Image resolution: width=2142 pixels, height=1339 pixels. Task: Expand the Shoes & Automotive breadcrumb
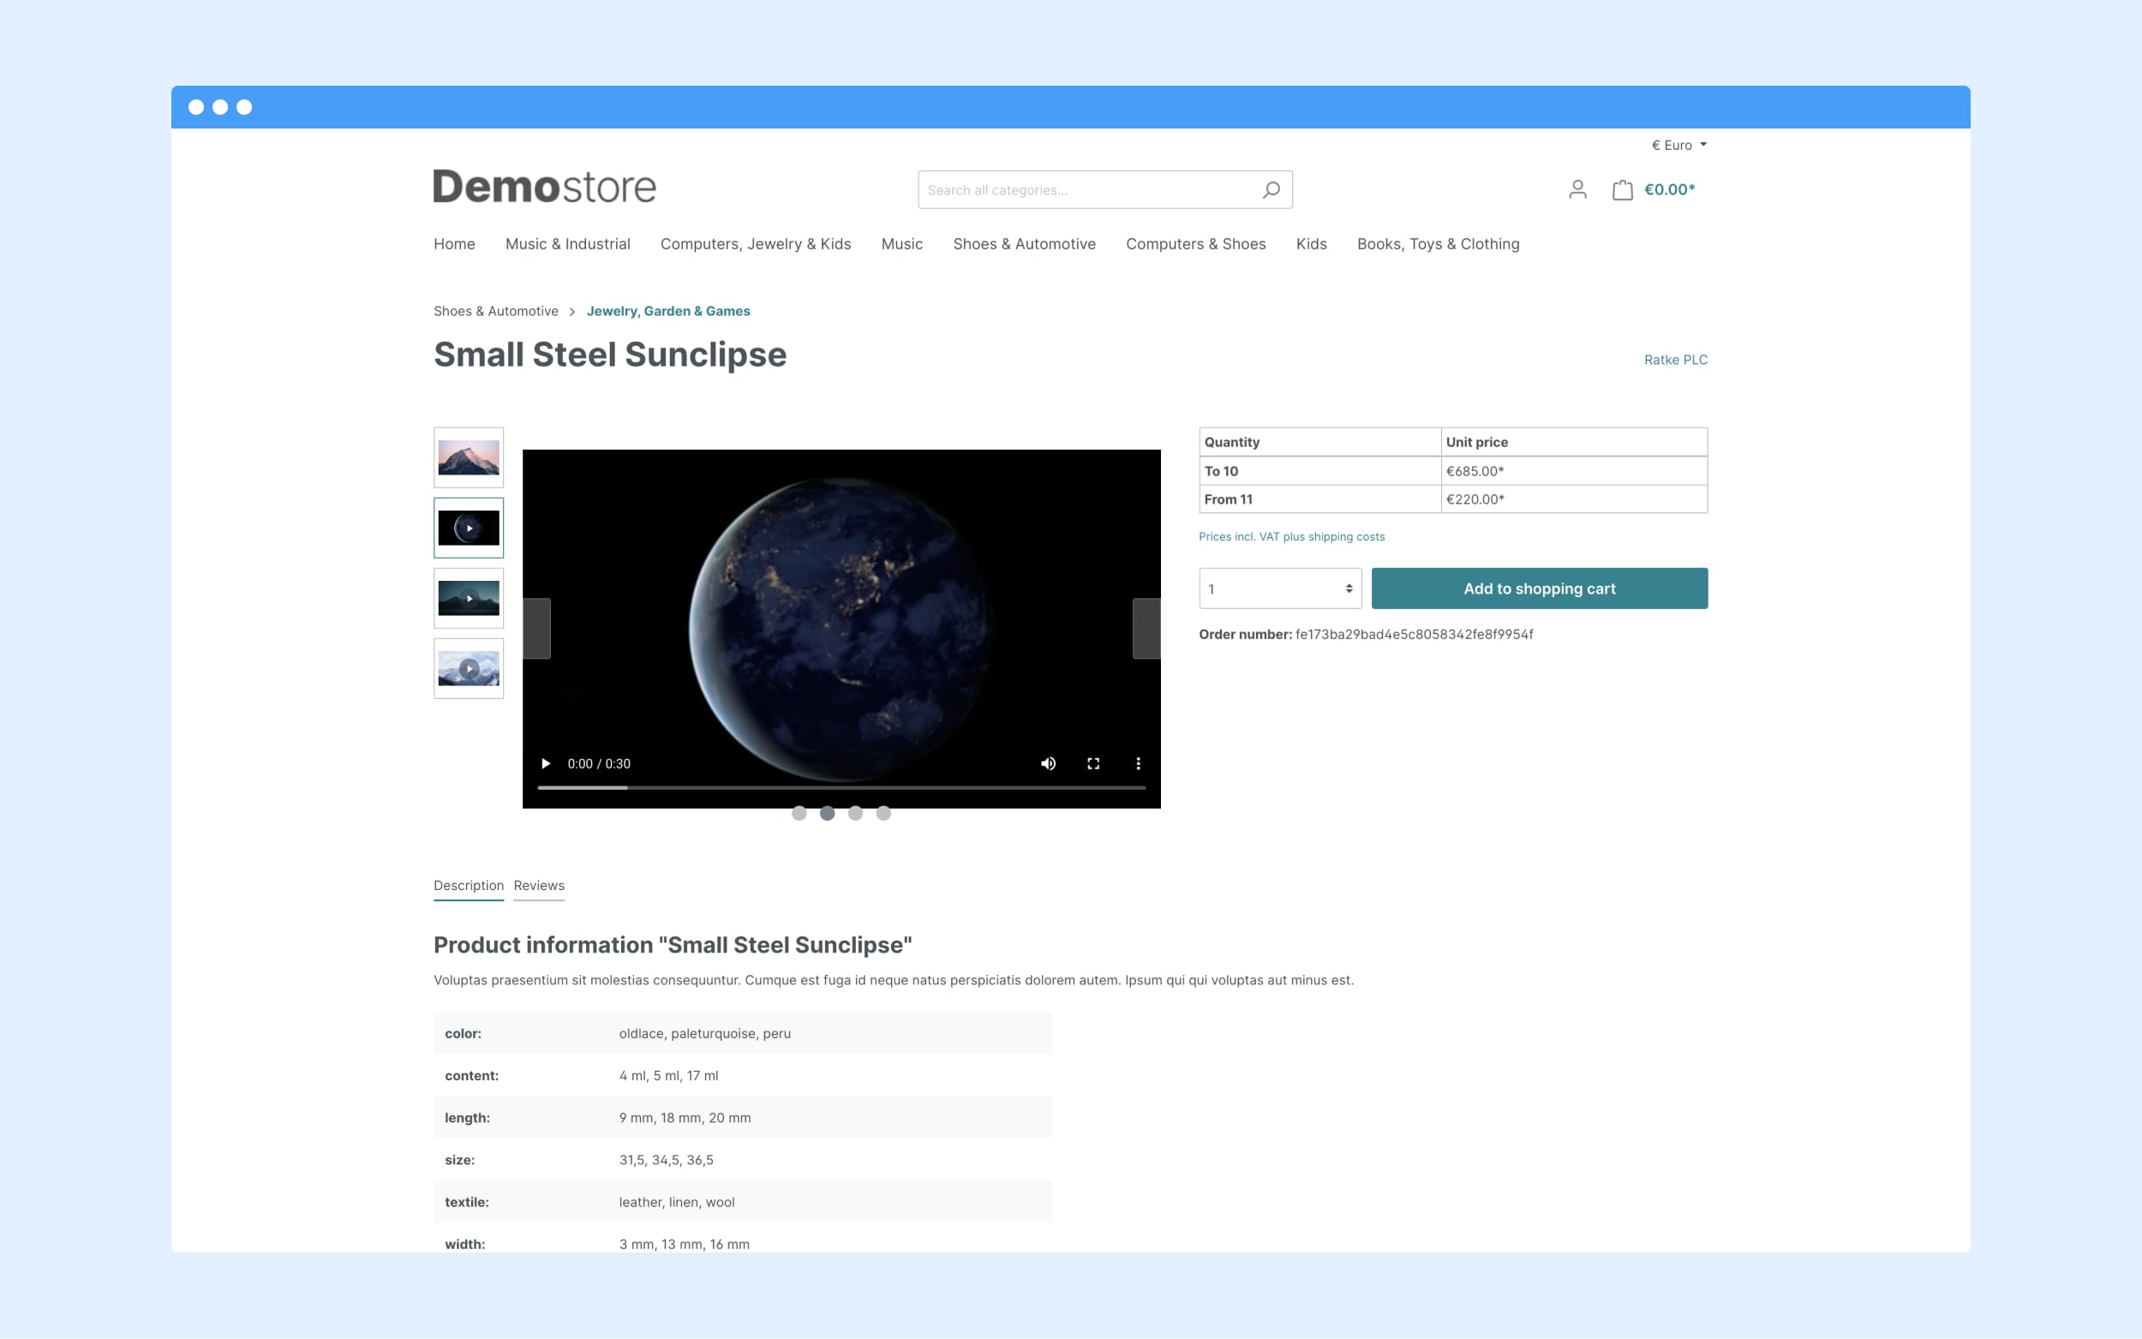point(495,312)
